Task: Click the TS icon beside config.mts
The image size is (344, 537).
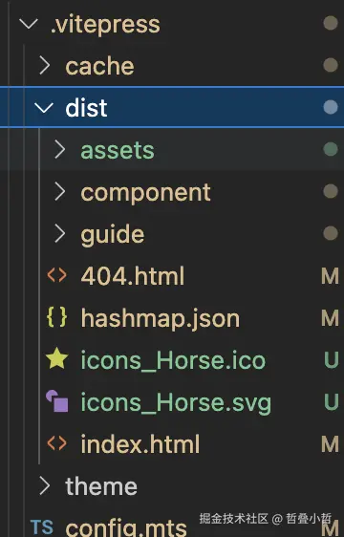Action: tap(42, 527)
